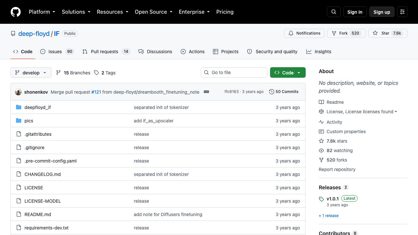Click the Custom properties icon
The height and width of the screenshot is (235, 418).
click(321, 132)
